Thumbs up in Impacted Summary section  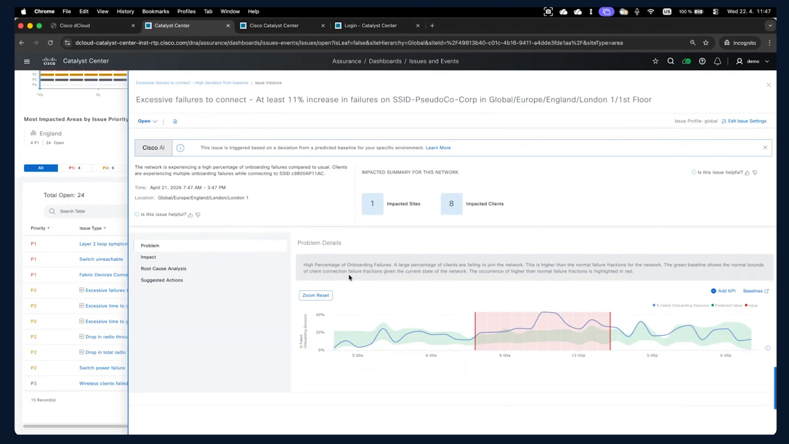(747, 173)
